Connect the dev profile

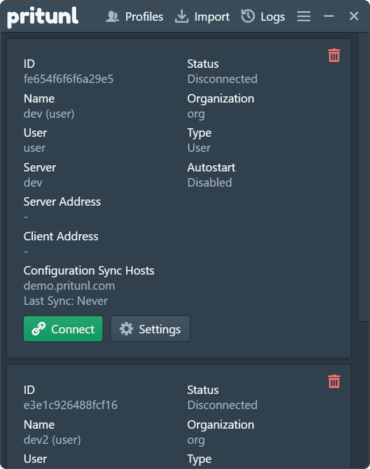point(63,329)
